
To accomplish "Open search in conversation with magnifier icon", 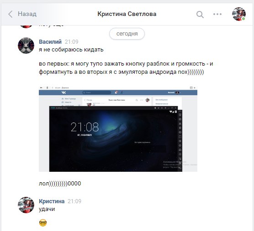I will click(x=200, y=14).
